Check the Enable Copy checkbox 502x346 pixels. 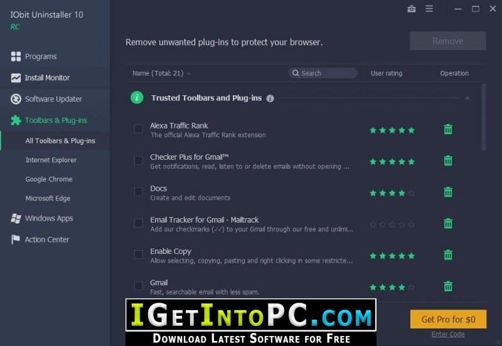(x=138, y=254)
